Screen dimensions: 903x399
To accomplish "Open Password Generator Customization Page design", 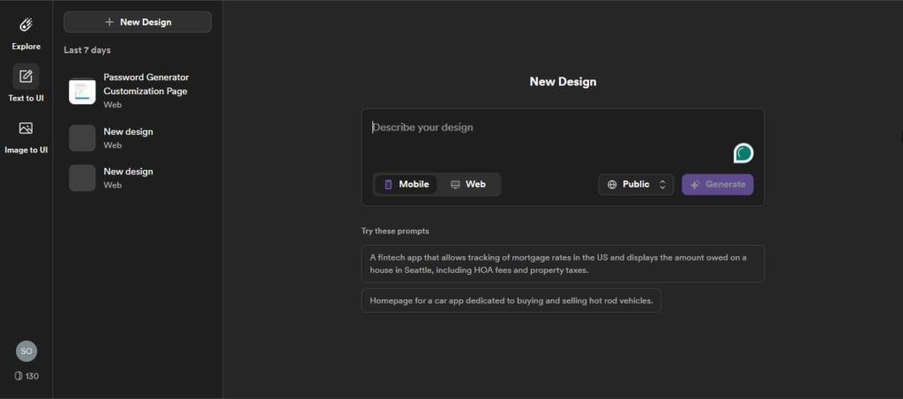I will (146, 85).
